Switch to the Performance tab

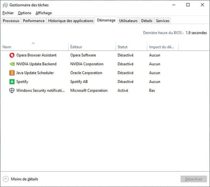[33, 21]
